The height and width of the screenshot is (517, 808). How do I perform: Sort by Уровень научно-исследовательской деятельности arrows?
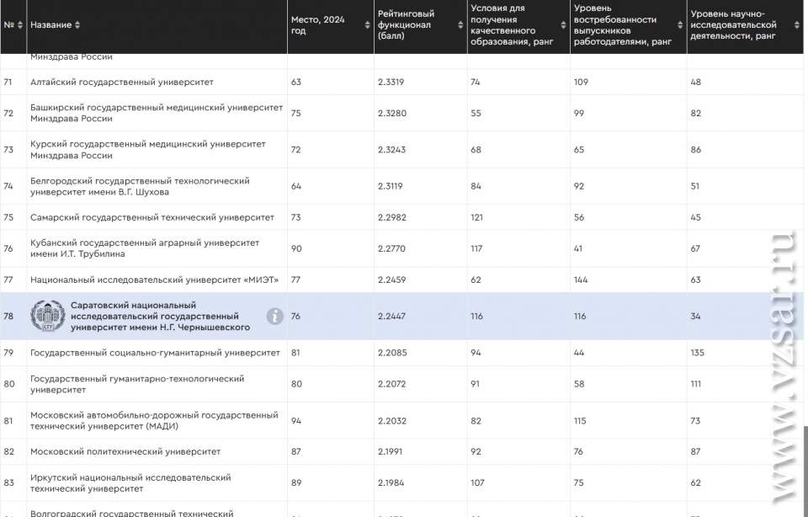coord(797,24)
